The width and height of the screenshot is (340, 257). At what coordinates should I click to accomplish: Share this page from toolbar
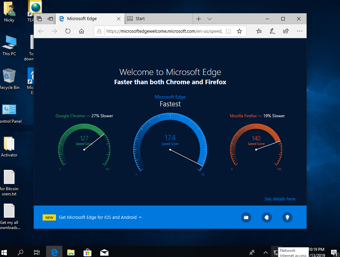286,31
